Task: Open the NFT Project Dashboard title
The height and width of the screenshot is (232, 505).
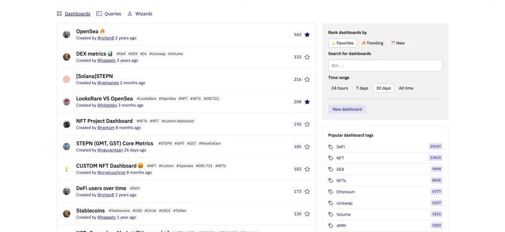Action: click(104, 121)
